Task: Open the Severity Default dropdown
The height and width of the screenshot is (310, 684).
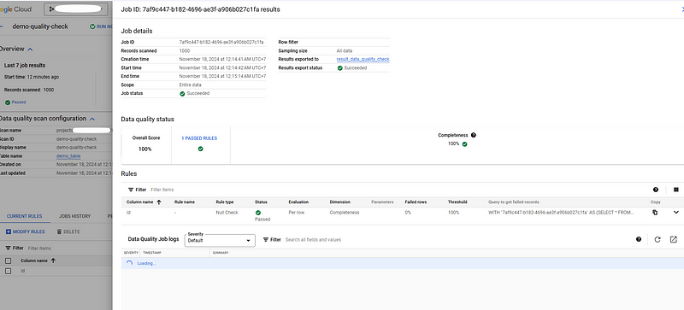Action: 220,240
